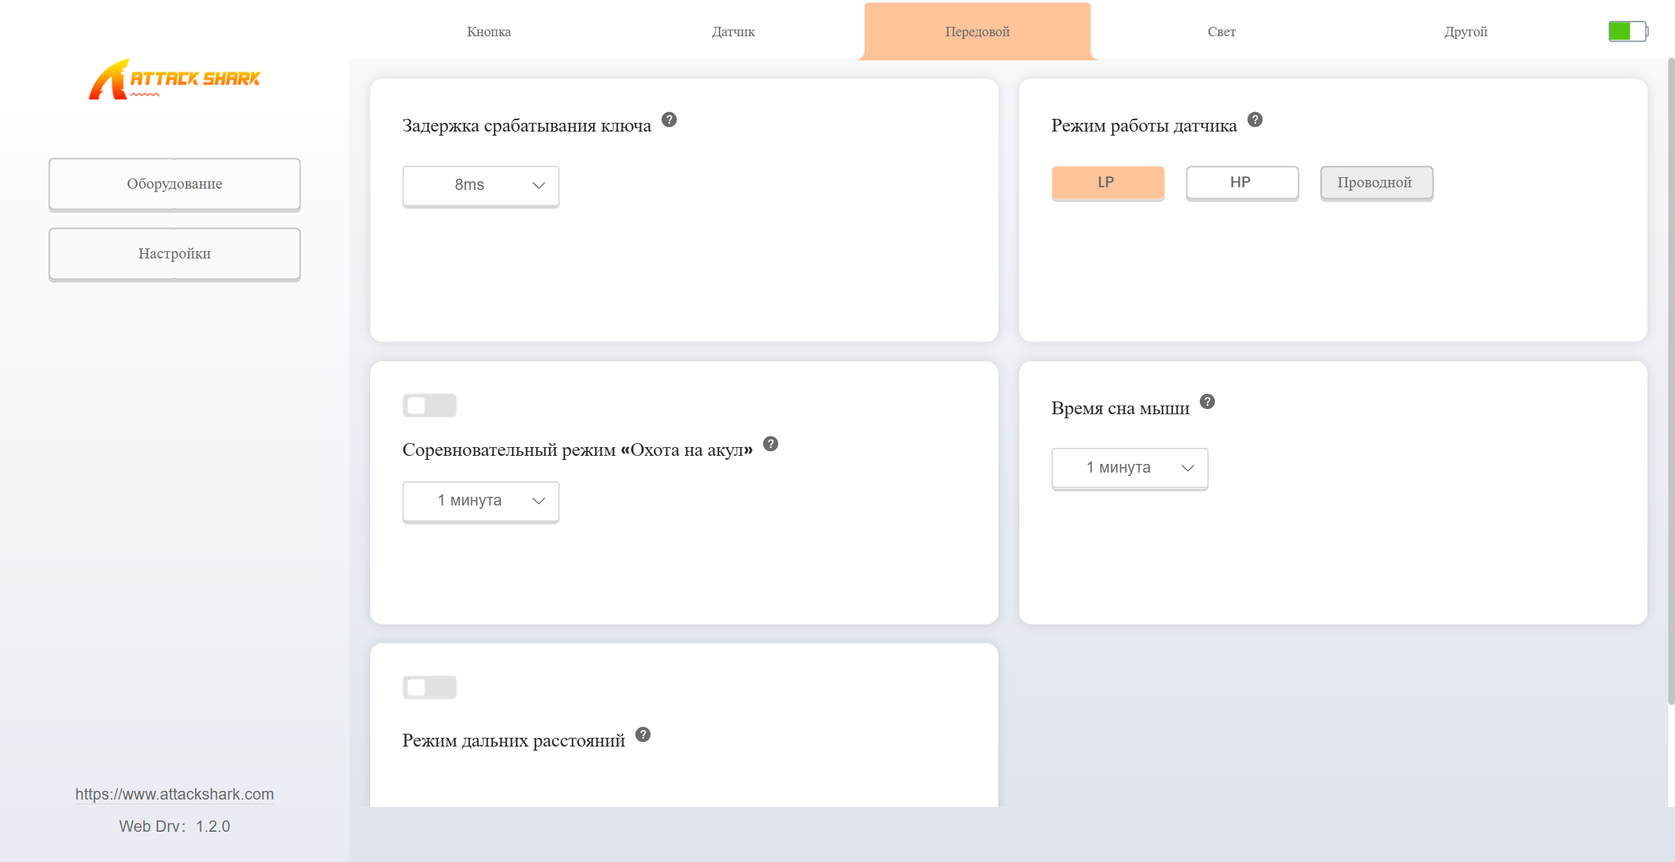Toggle the Режим дальних расстояний switch
Image resolution: width=1675 pixels, height=862 pixels.
[x=429, y=687]
